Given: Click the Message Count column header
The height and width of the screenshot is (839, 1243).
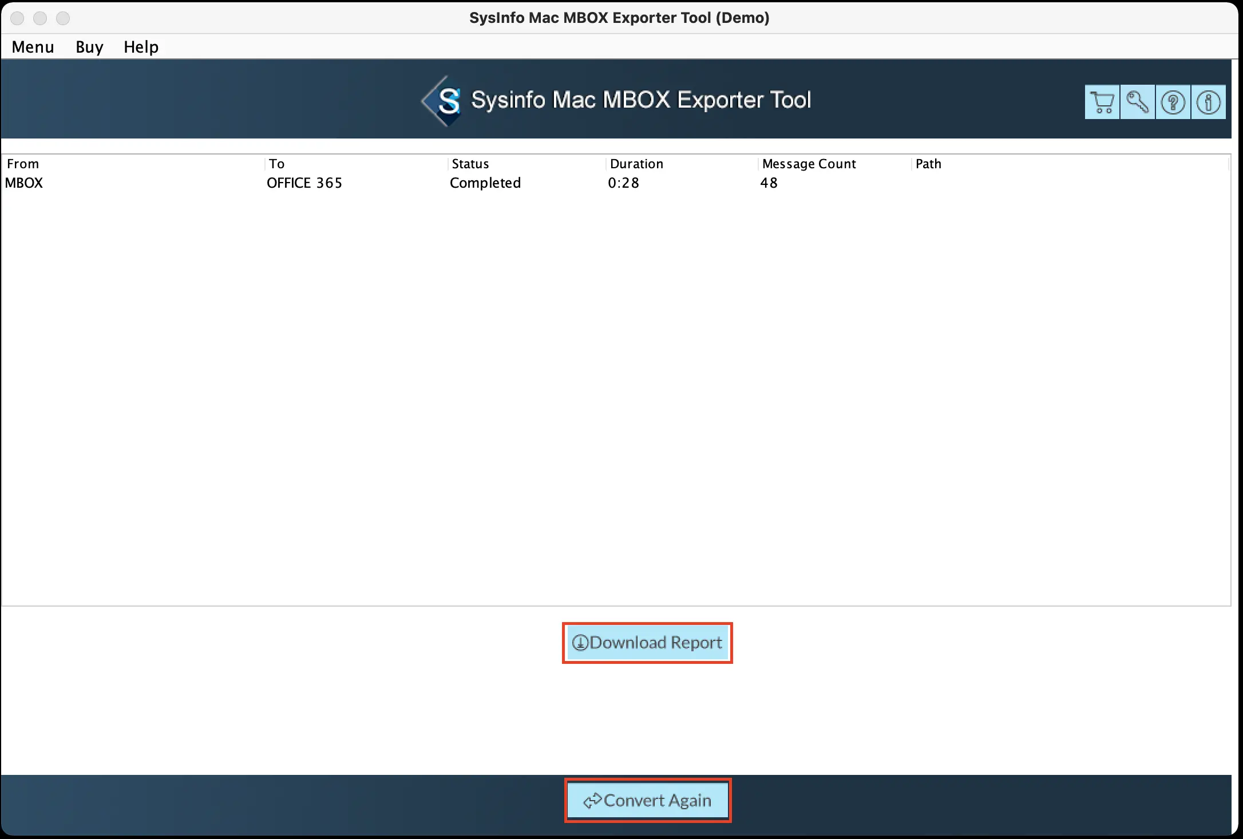Looking at the screenshot, I should click(809, 164).
